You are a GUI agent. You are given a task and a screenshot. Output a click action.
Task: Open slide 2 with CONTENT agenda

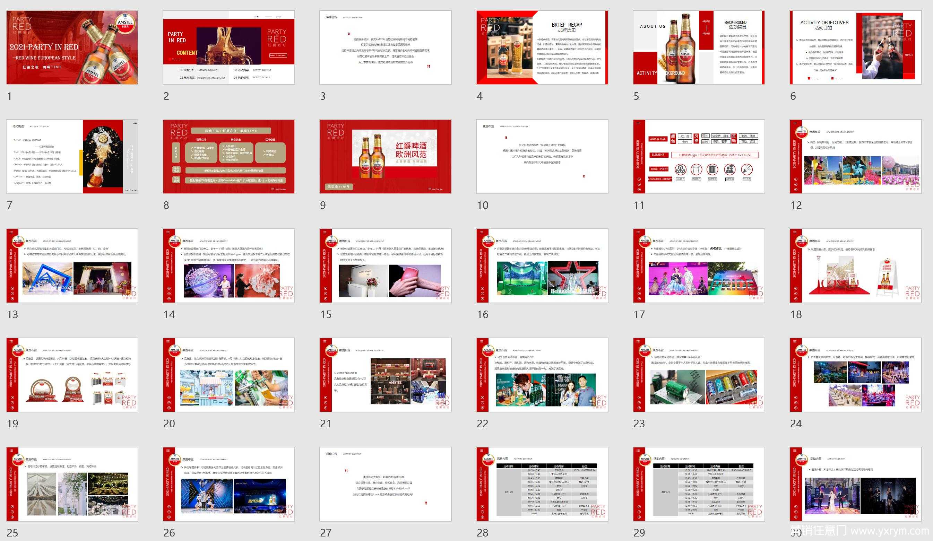click(229, 47)
